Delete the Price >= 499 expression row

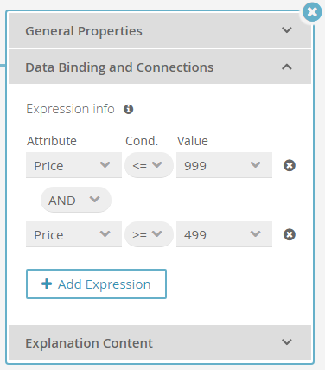pos(290,234)
